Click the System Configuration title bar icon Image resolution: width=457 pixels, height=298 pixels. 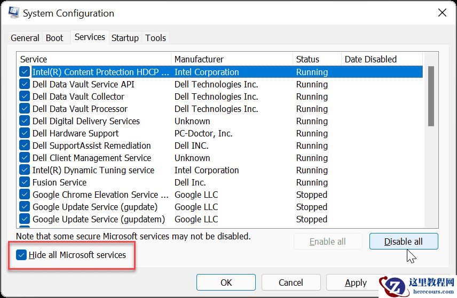(x=12, y=13)
